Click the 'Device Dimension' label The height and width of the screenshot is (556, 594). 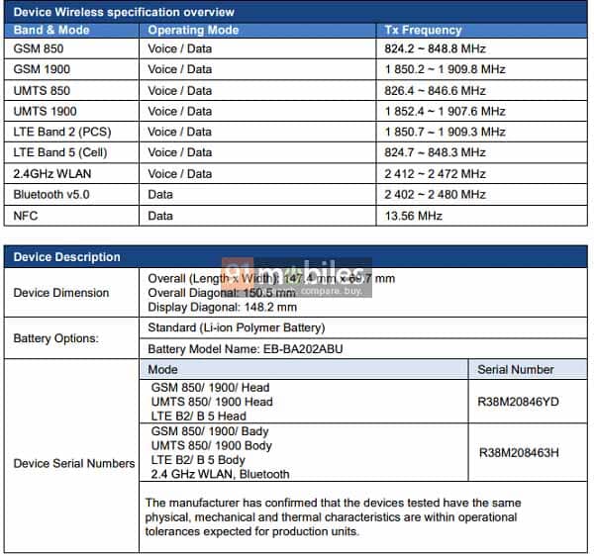coord(61,293)
